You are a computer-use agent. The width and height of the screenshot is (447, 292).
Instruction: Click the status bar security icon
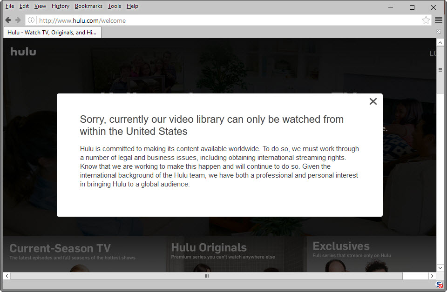[x=439, y=285]
